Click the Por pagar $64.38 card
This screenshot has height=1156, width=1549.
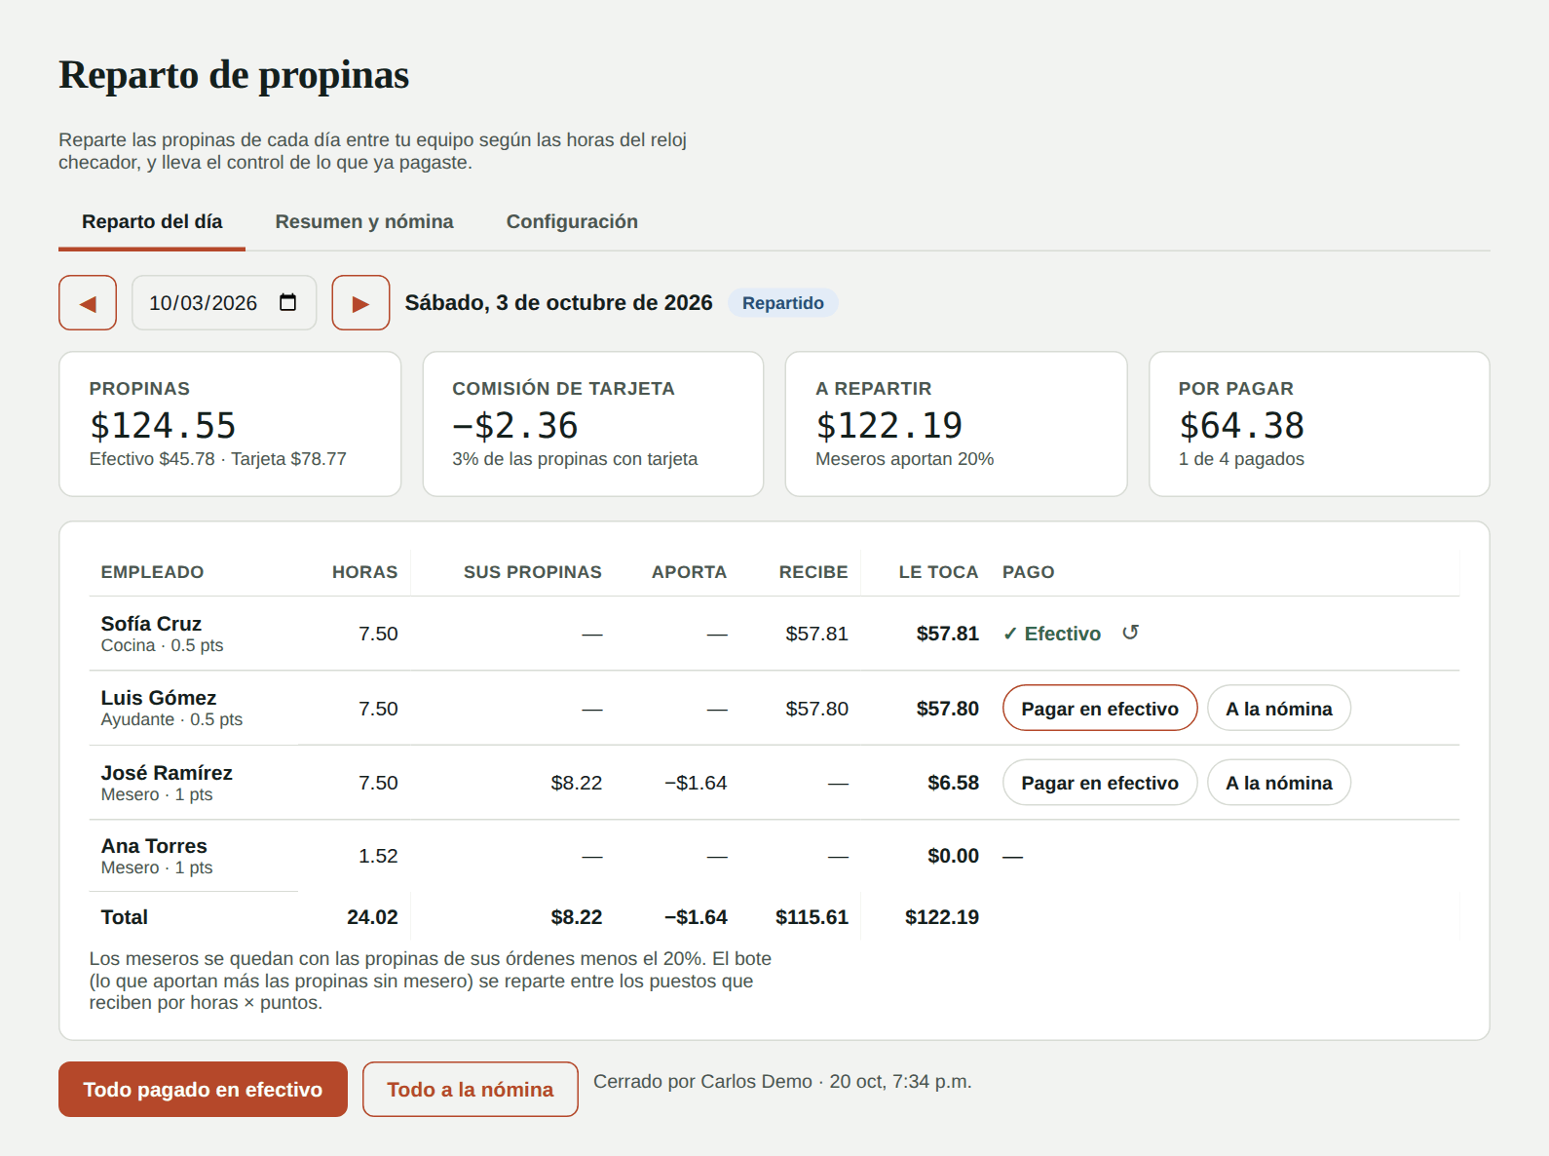pyautogui.click(x=1319, y=424)
